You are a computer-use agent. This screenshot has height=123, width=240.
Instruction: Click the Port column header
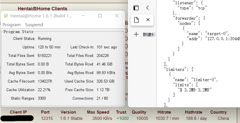pos(45,112)
